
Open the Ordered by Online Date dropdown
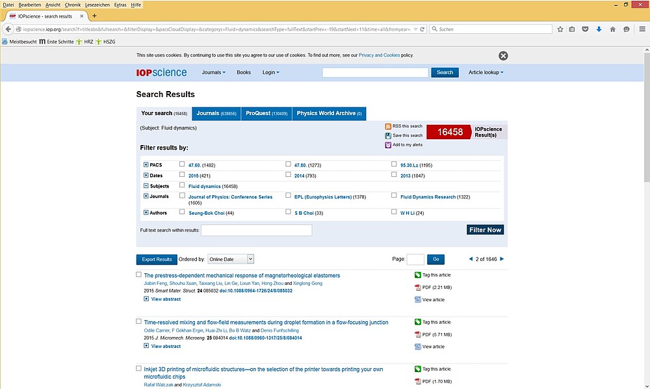coord(231,259)
